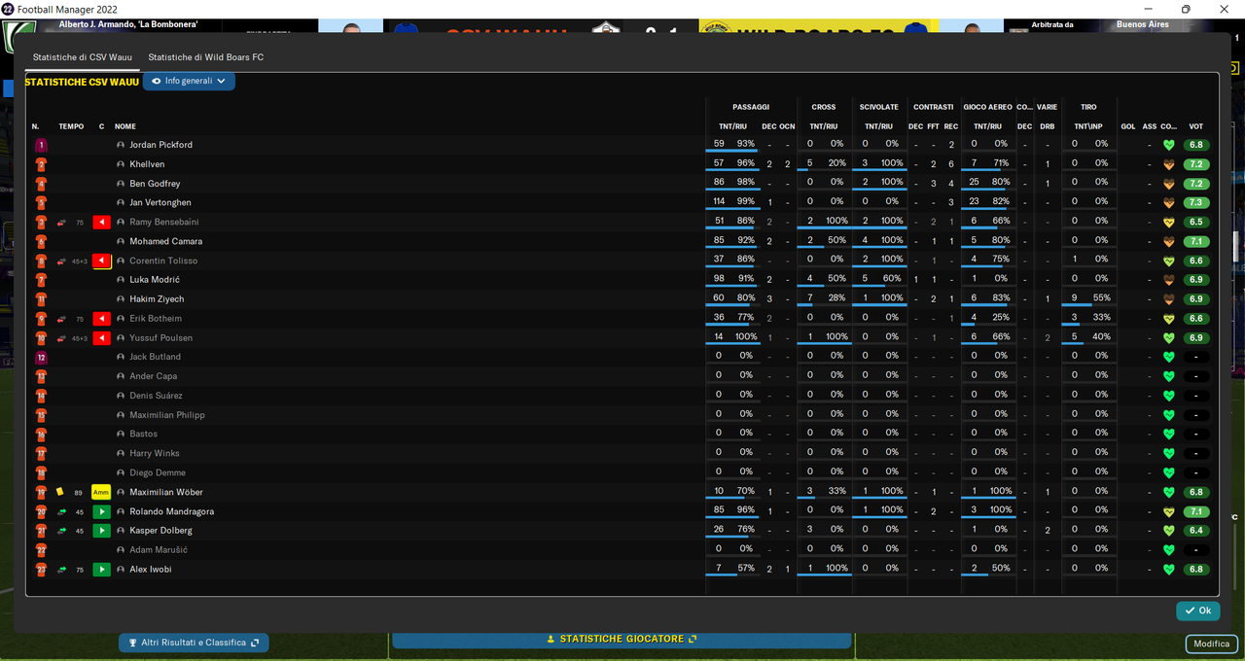Click the green substituted-on arrow for Alex Iwobi

point(101,570)
